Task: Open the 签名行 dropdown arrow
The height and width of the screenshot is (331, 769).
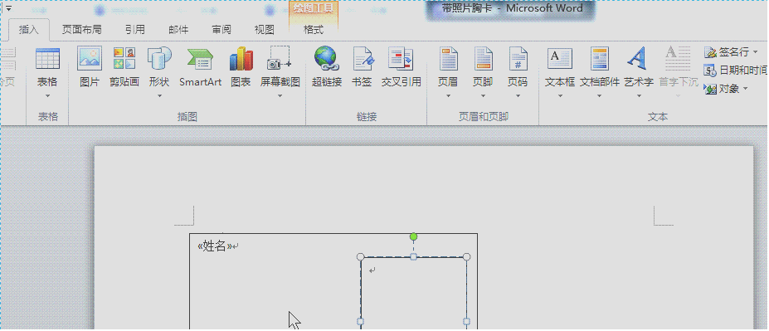Action: click(x=755, y=52)
